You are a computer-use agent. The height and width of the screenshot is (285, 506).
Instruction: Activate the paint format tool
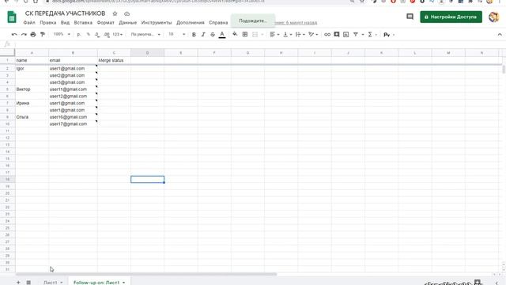42,35
